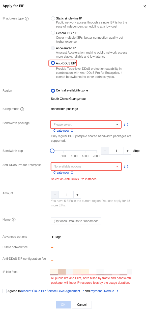This screenshot has width=146, height=310.
Task: Open Anti-DDoS Pro for Enterprise dropdown
Action: 86,166
